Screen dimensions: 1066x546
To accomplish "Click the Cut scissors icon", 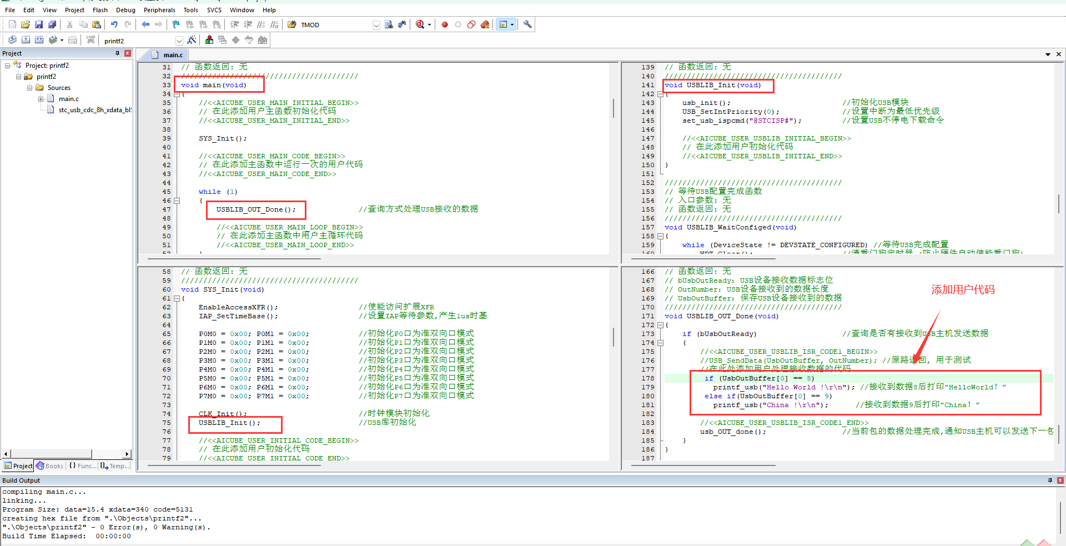I will click(x=70, y=24).
